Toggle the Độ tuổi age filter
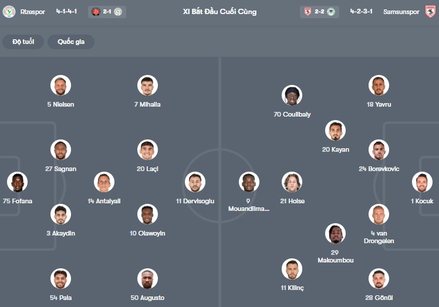Viewport: 439px width, 307px height. click(23, 42)
